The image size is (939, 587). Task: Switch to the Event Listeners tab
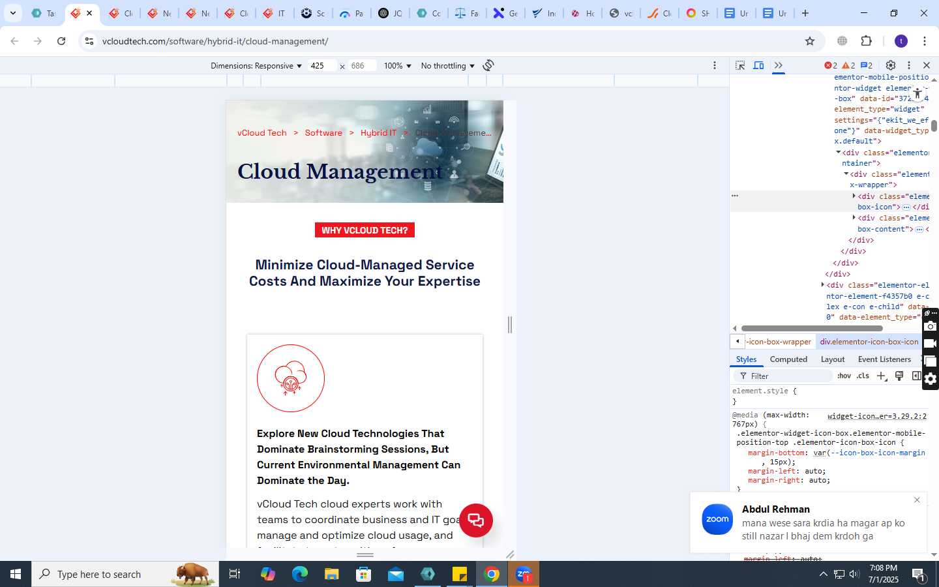coord(884,359)
